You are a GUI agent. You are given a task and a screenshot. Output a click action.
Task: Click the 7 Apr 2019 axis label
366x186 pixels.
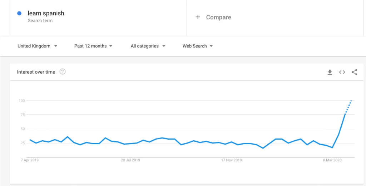[x=30, y=160]
